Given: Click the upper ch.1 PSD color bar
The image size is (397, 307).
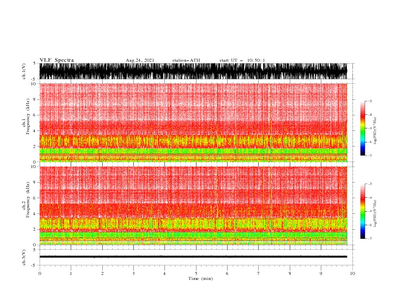Looking at the screenshot, I should [362, 128].
